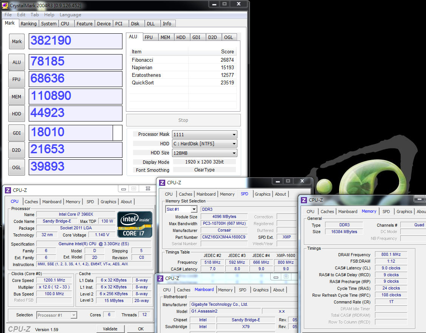426x333 pixels.
Task: Click the FPU benchmark button
Action: (x=17, y=79)
